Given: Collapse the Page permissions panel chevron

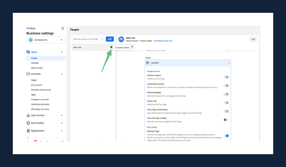Looking at the screenshot, I should click(229, 63).
